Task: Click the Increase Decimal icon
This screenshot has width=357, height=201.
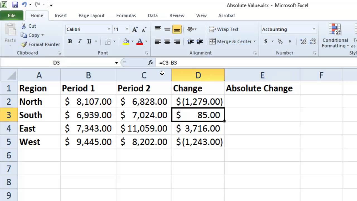Action: tap(303, 42)
